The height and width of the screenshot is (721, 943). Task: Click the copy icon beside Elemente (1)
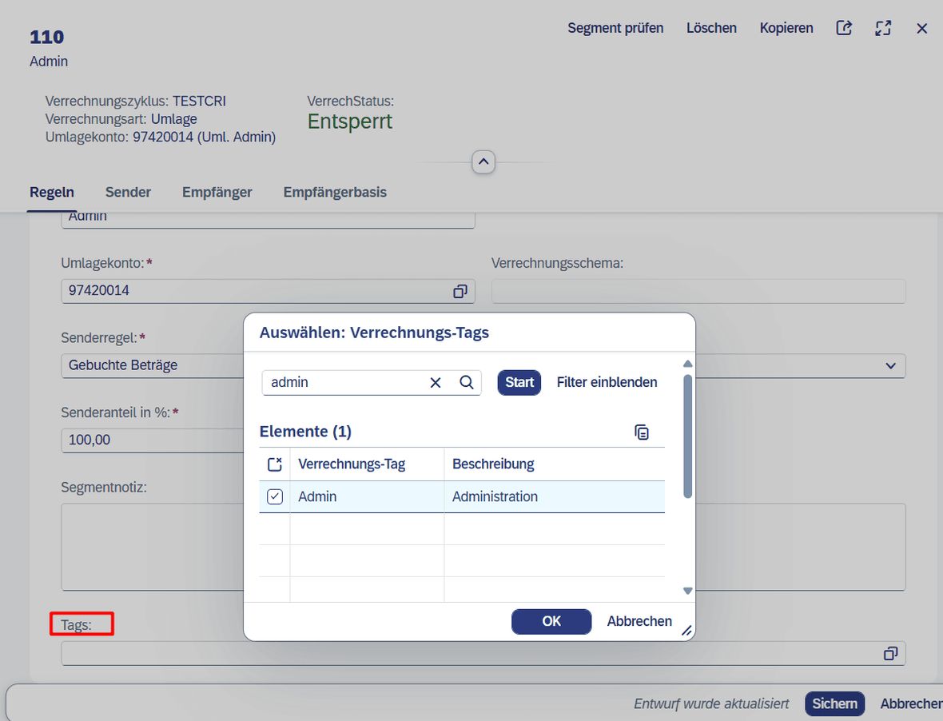(x=642, y=432)
